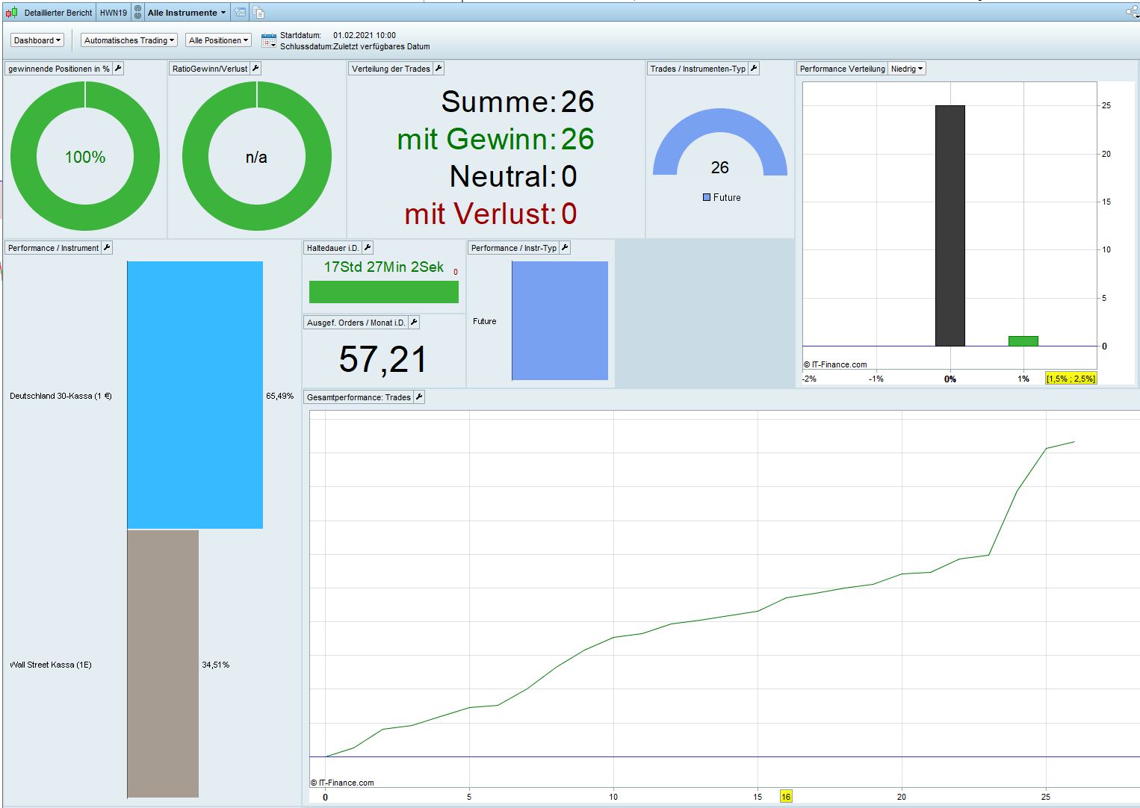Click the yellow [1,5% ; 2,5%] axis marker
Screen dimensions: 1140x808
tap(1071, 379)
